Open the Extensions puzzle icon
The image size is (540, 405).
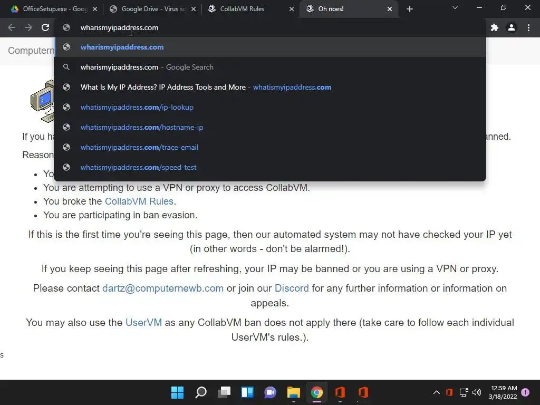pyautogui.click(x=495, y=27)
